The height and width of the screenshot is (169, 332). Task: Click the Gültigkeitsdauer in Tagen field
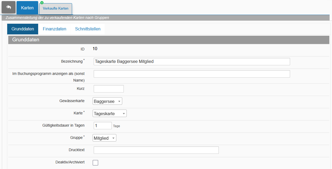pyautogui.click(x=102, y=126)
